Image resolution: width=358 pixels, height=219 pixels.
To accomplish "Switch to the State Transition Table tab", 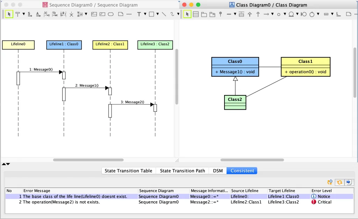I will coord(128,171).
